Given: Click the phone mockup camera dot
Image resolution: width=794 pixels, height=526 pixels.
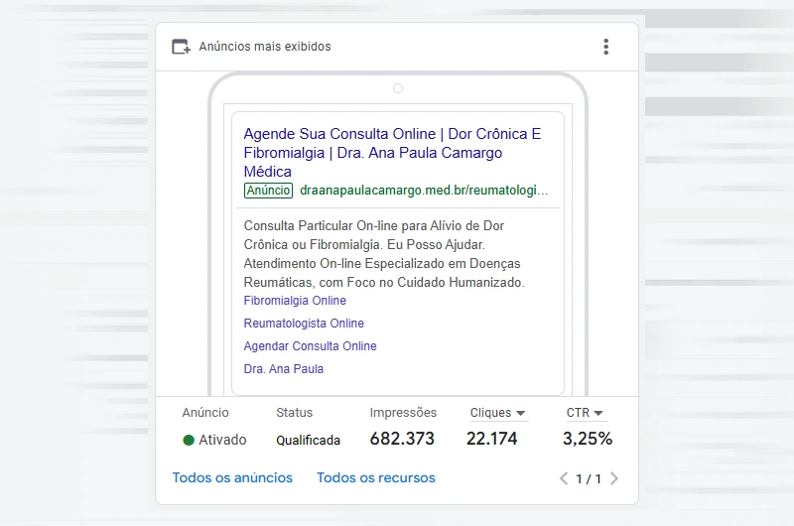Looking at the screenshot, I should pos(398,88).
